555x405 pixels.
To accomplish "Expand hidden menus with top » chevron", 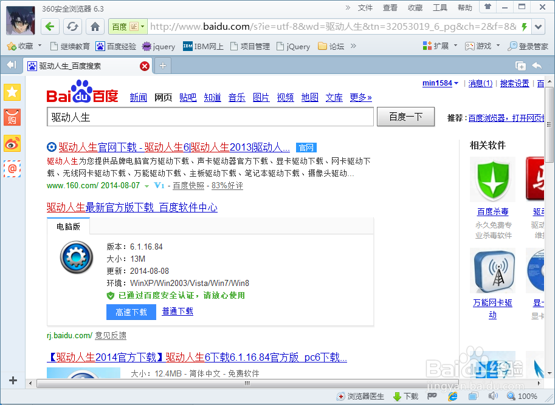I will [x=348, y=8].
